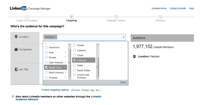Check the Oceania checkbox
The image size is (201, 105).
(46, 77)
